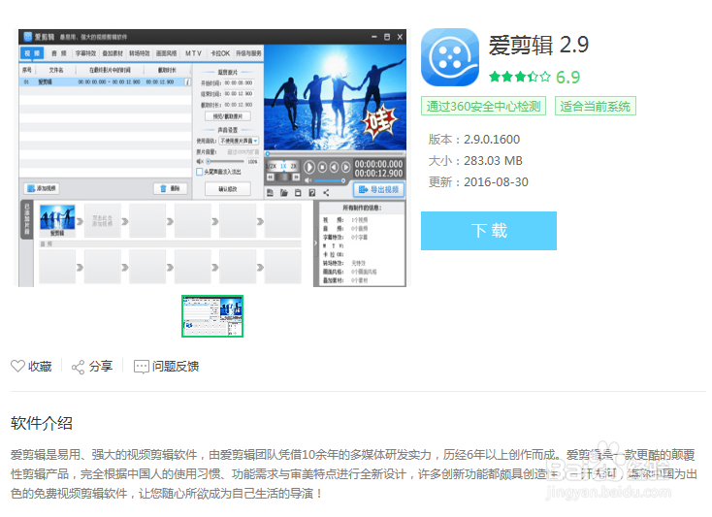The height and width of the screenshot is (517, 712).
Task: Select the green-bordered screenshot thumbnail
Action: click(212, 316)
